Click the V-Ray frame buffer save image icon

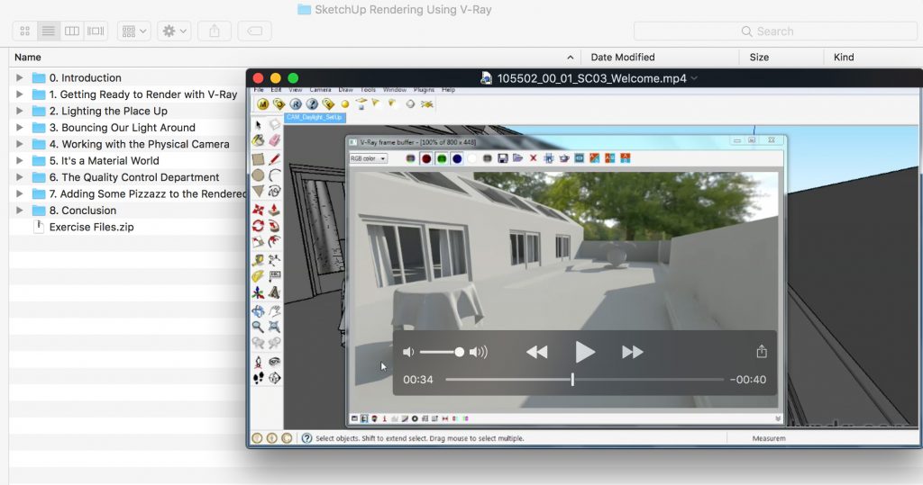pos(503,158)
